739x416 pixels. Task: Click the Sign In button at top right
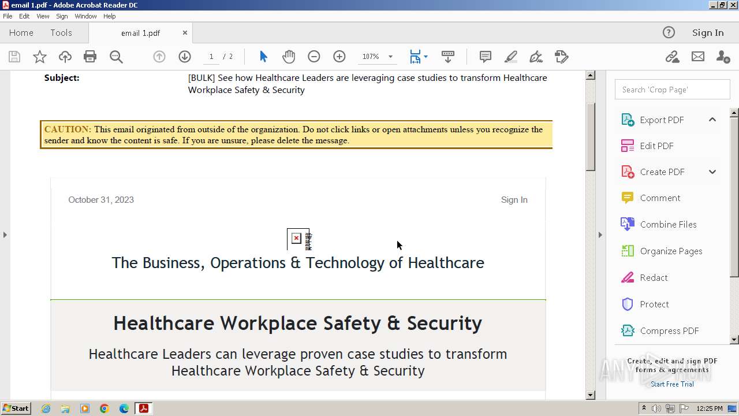tap(708, 32)
